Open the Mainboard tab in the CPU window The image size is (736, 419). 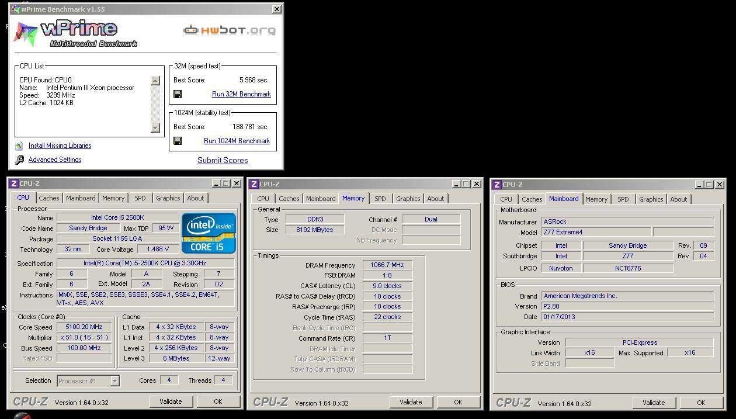tap(81, 198)
